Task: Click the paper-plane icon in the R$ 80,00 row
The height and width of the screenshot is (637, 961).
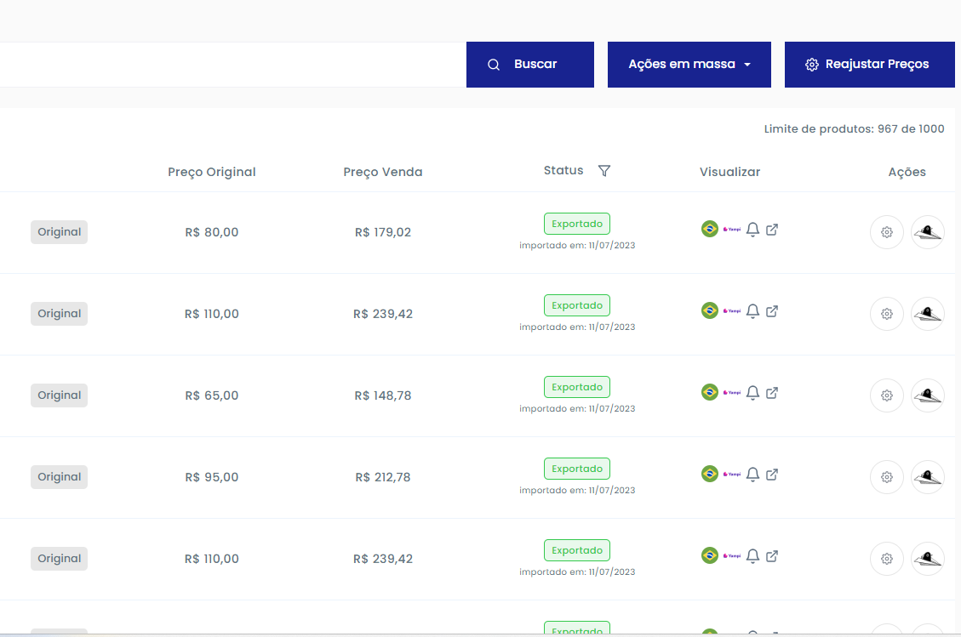Action: pos(928,232)
